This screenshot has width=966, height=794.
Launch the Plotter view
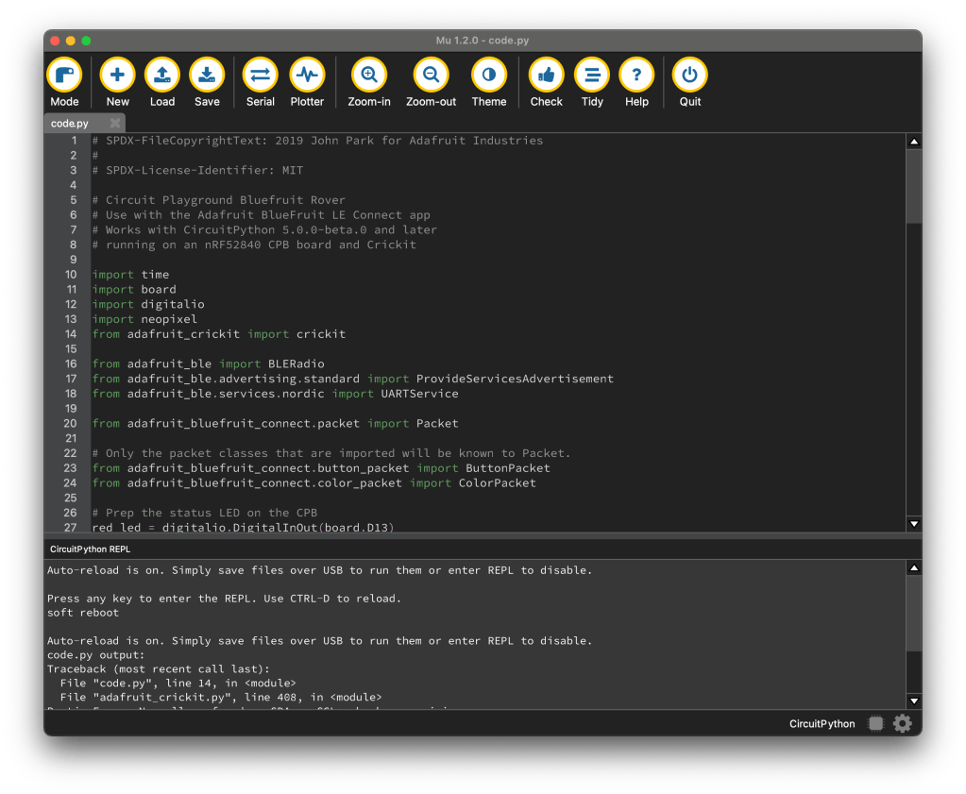point(307,76)
